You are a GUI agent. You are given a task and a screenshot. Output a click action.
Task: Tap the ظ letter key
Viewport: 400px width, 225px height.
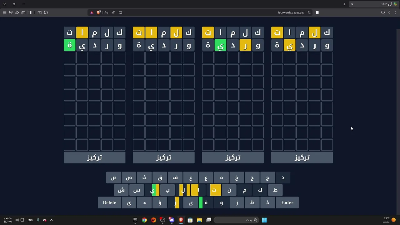(x=252, y=202)
